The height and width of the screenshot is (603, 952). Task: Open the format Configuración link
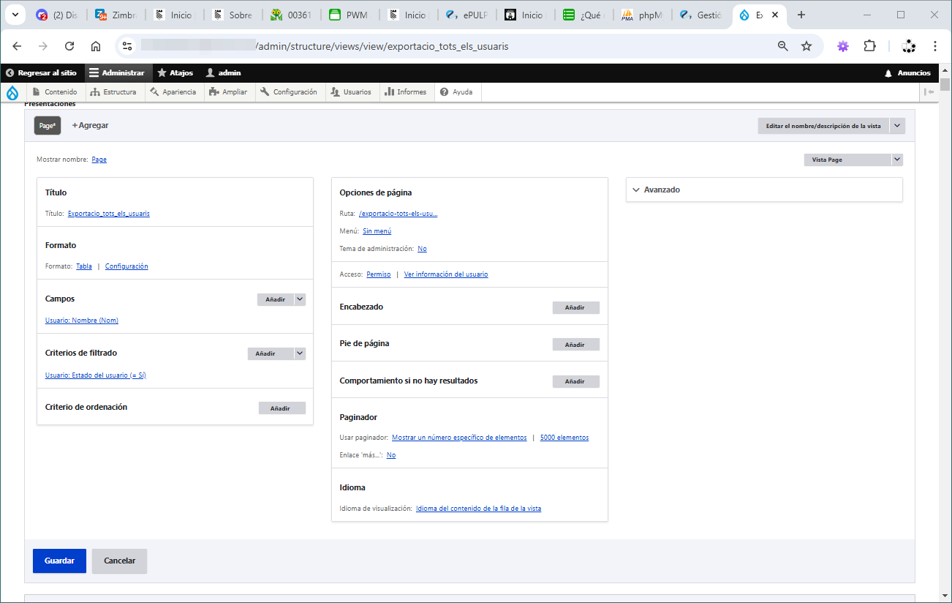(x=126, y=266)
